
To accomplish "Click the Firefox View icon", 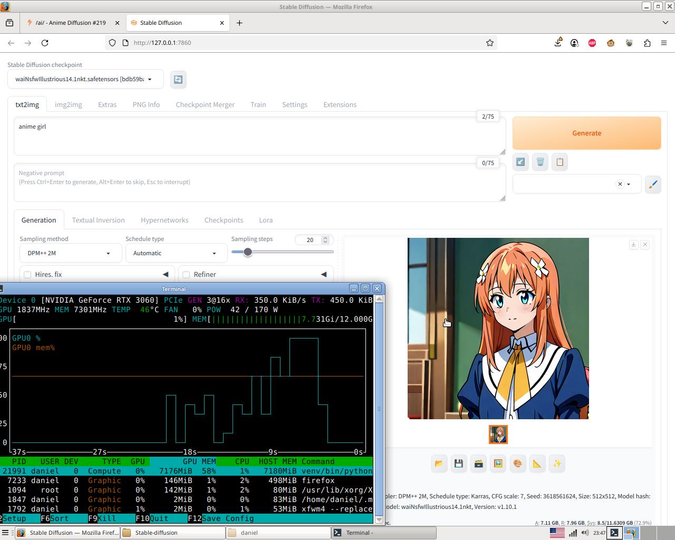I will [9, 23].
